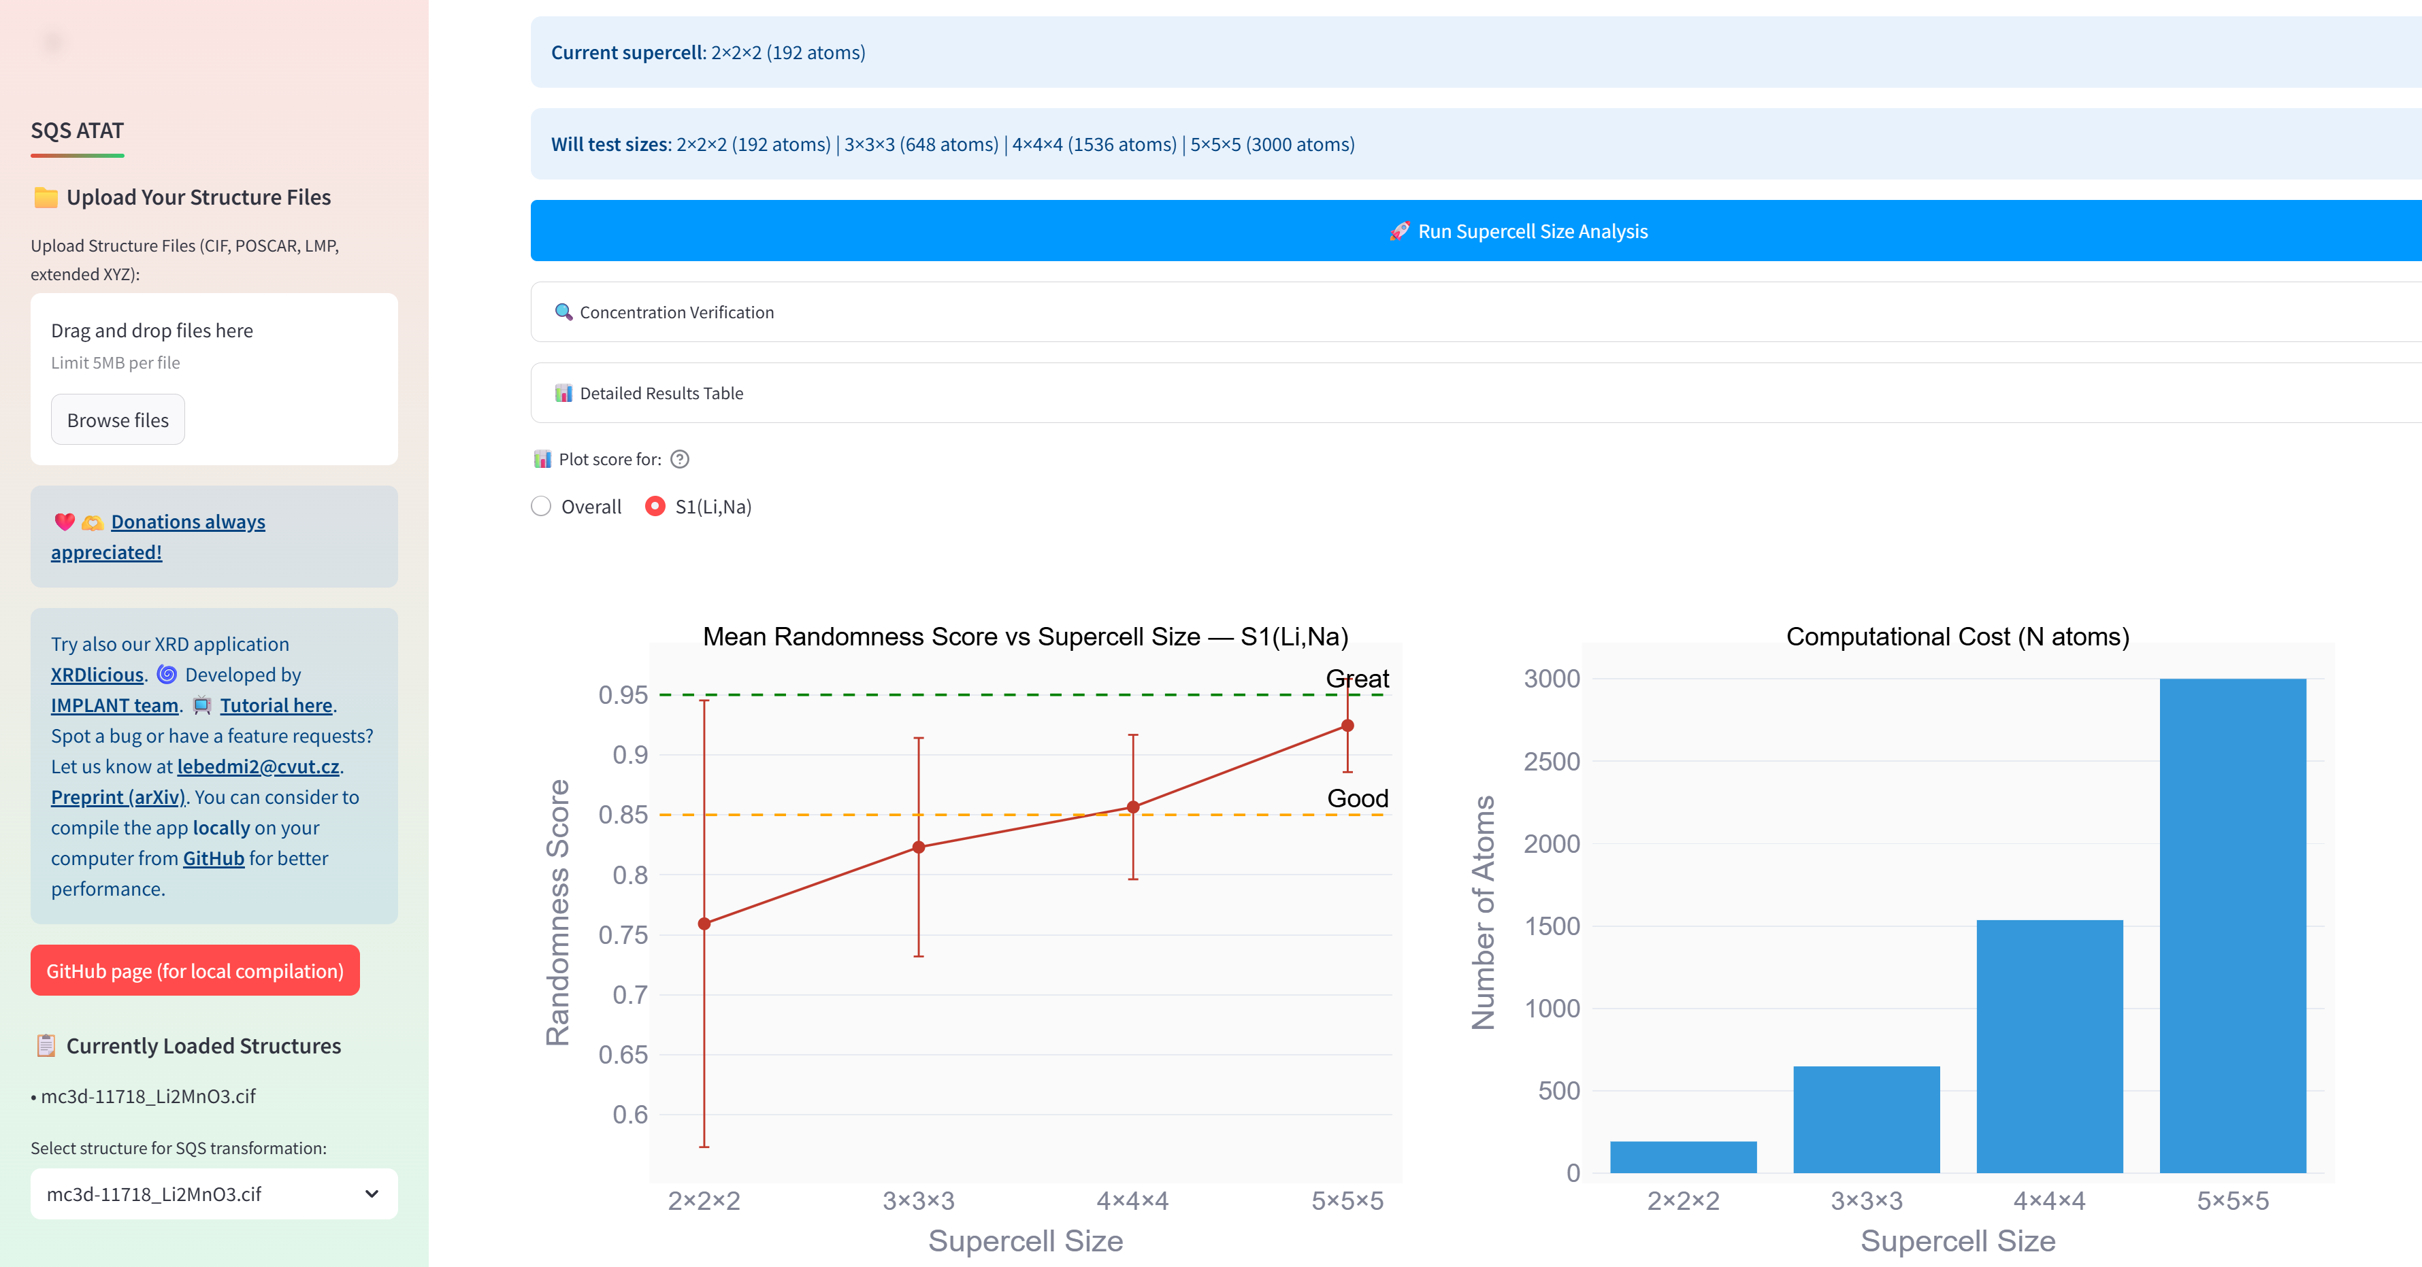
Task: Select the Overall radio button
Action: tap(540, 507)
